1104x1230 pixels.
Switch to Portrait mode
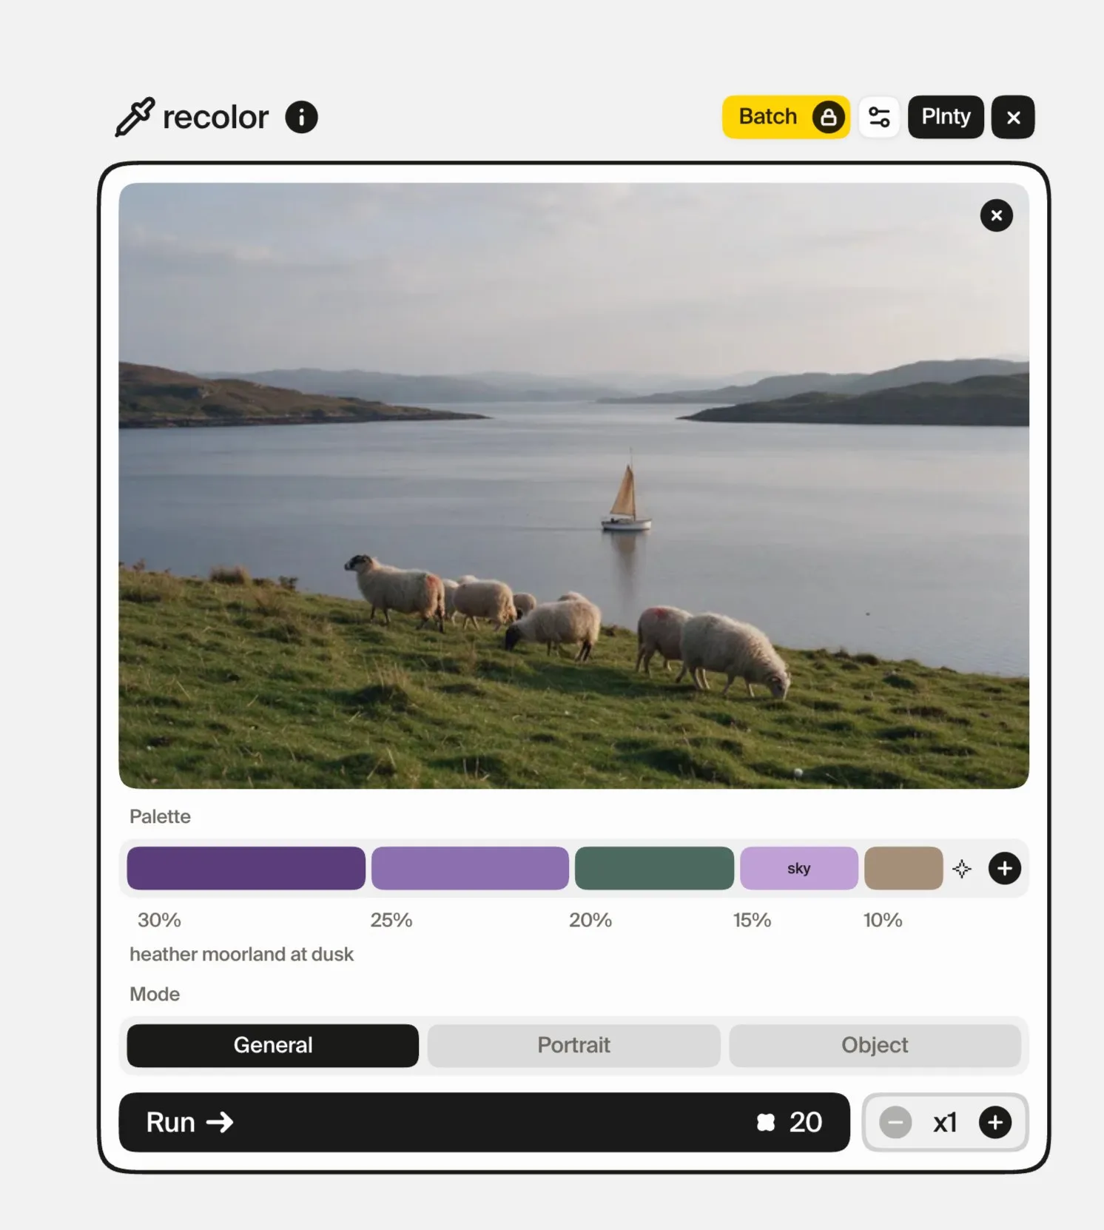pyautogui.click(x=573, y=1045)
